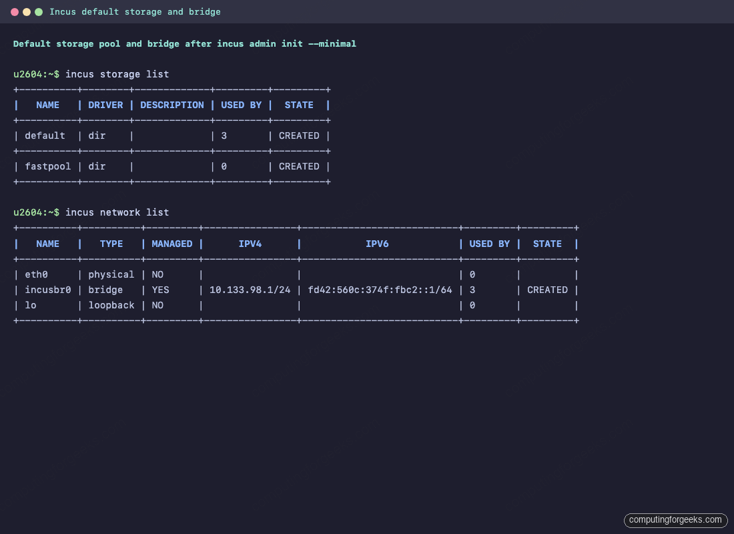This screenshot has width=734, height=534.
Task: Click the prompt 'u2604:~$' before 'incus network list'
Action: [37, 213]
